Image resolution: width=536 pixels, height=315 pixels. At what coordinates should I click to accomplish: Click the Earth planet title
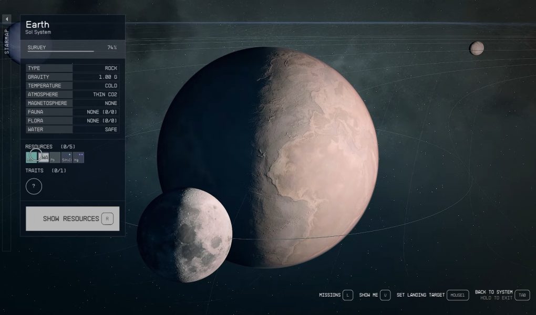37,25
